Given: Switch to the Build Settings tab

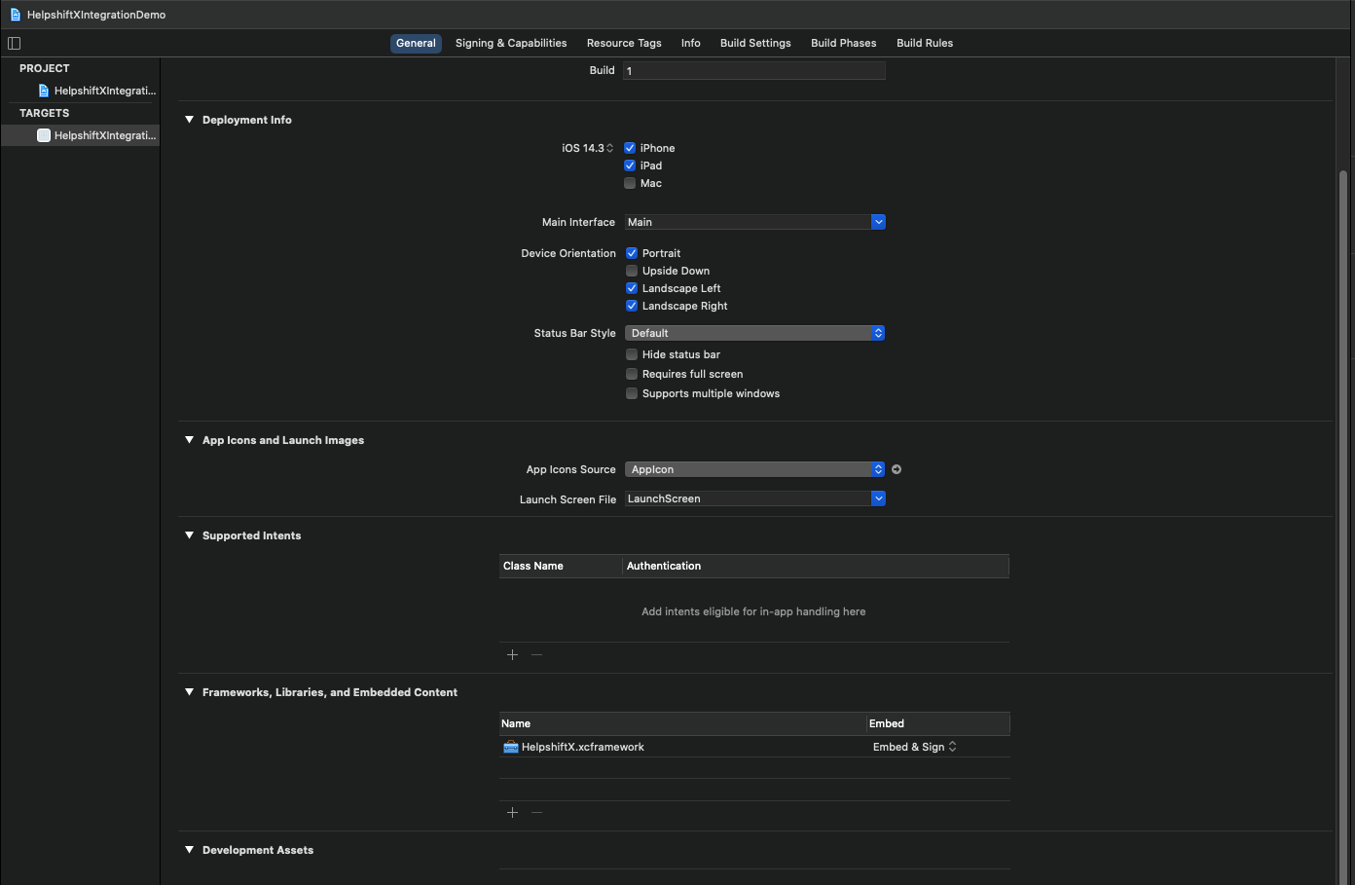Looking at the screenshot, I should tap(755, 43).
